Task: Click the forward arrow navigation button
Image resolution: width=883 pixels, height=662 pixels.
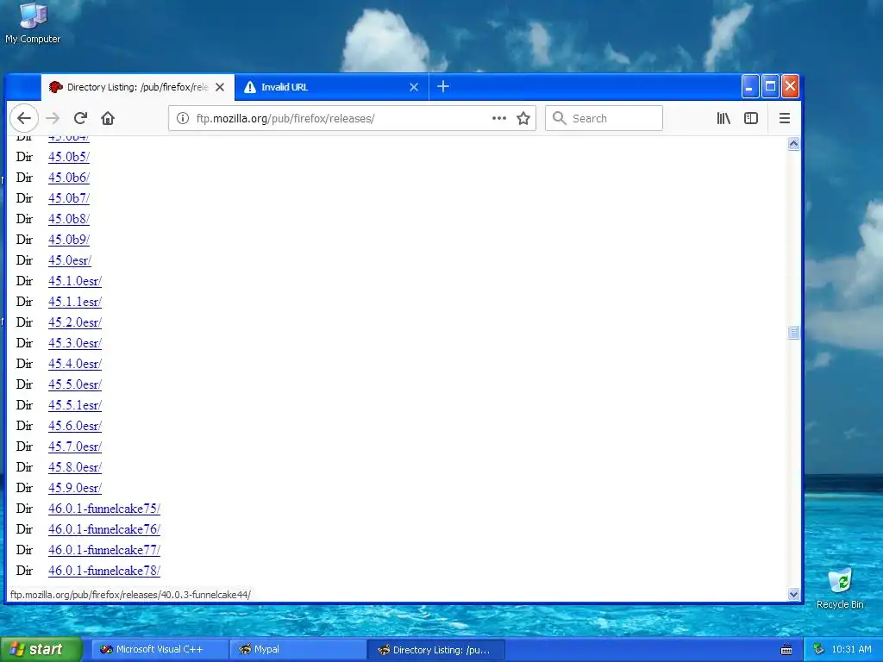Action: [x=53, y=118]
